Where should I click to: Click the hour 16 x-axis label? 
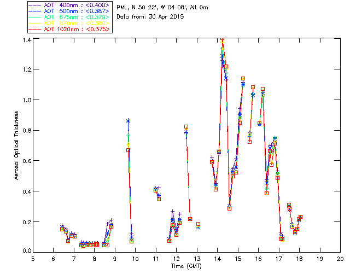click(x=258, y=259)
